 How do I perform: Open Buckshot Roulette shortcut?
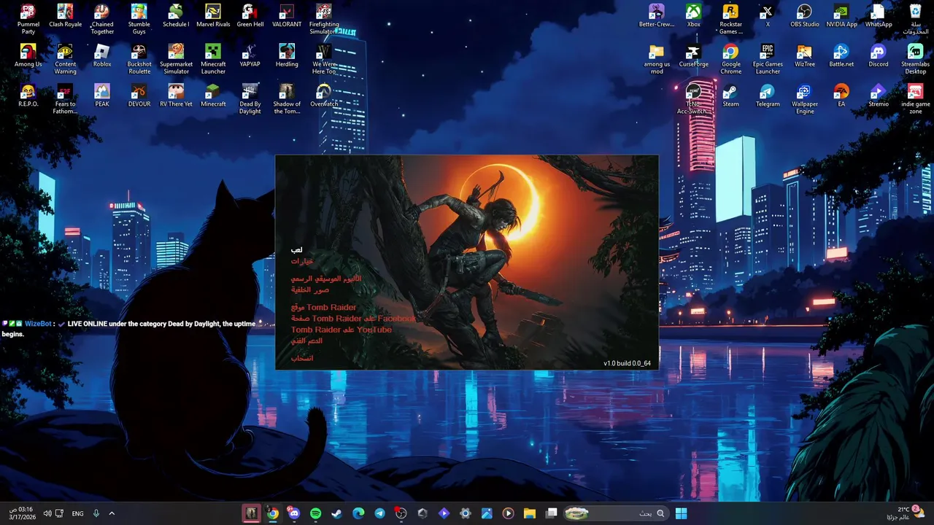tap(139, 59)
